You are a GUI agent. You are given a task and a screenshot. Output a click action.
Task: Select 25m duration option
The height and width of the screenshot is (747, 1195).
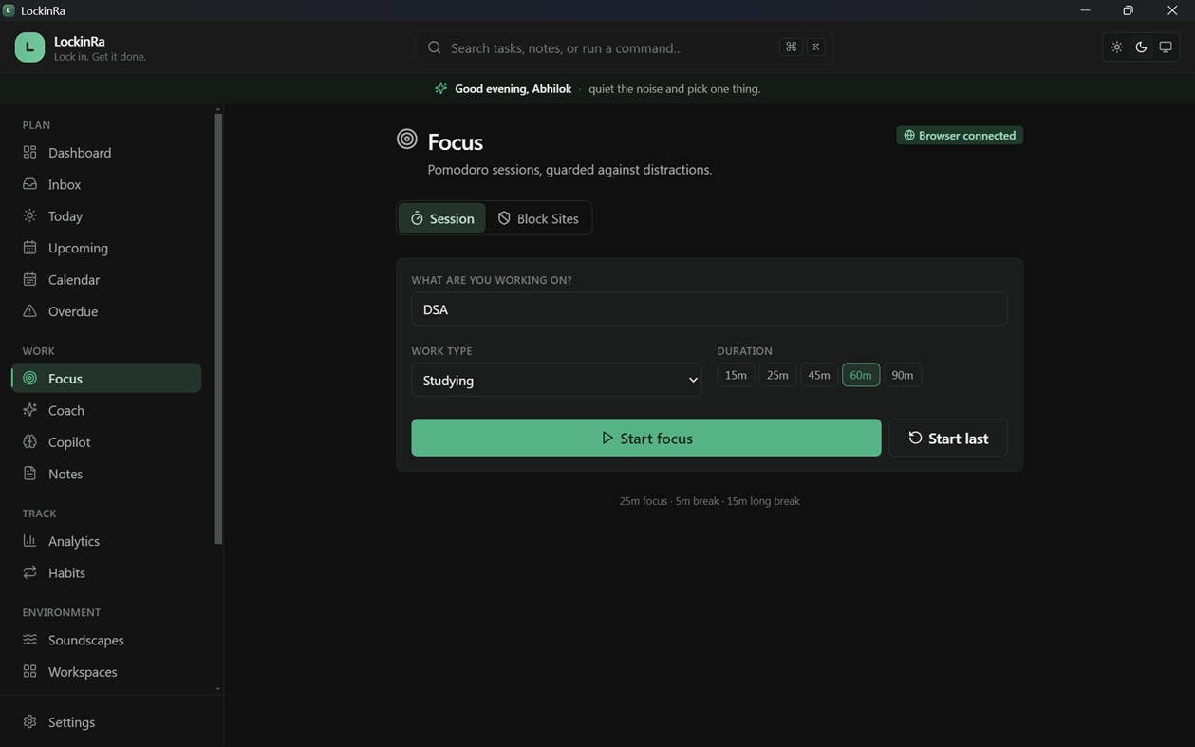point(777,375)
